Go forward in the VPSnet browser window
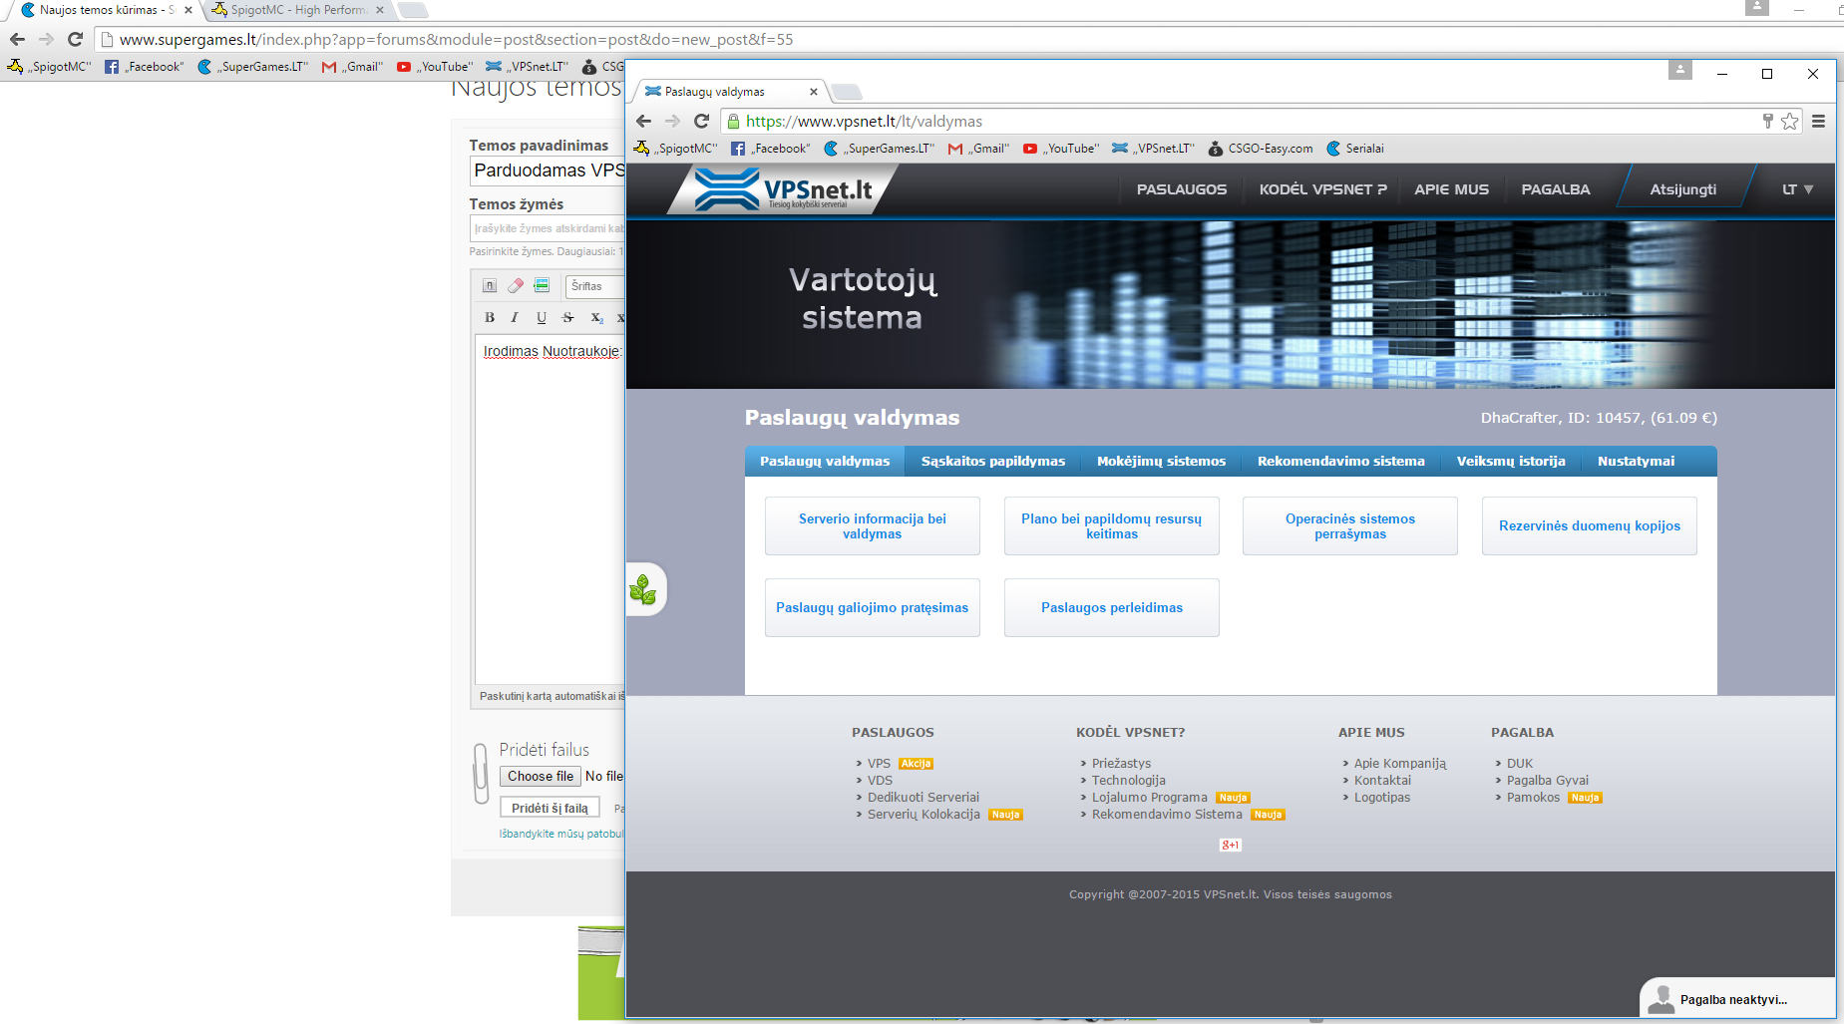1844x1024 pixels. click(672, 121)
